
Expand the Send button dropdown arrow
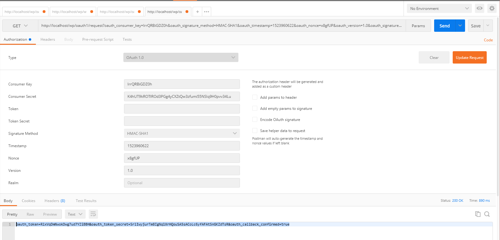coord(460,26)
